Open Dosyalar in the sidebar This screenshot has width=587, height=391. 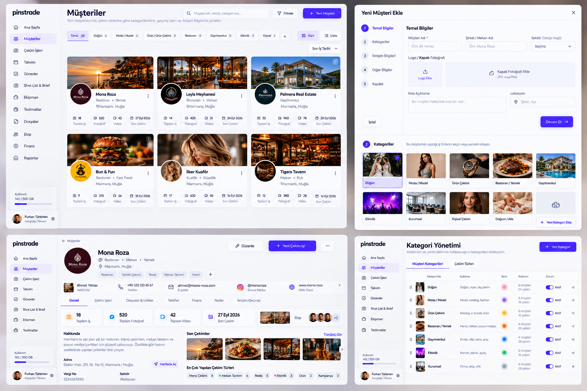[31, 122]
